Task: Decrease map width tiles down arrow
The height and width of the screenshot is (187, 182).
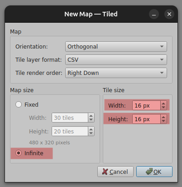Action: tap(91, 120)
